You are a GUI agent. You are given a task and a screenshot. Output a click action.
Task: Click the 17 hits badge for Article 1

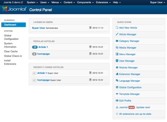pyautogui.click(x=35, y=47)
